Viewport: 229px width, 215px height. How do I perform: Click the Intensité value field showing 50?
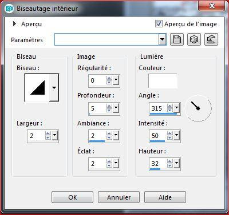pos(158,136)
